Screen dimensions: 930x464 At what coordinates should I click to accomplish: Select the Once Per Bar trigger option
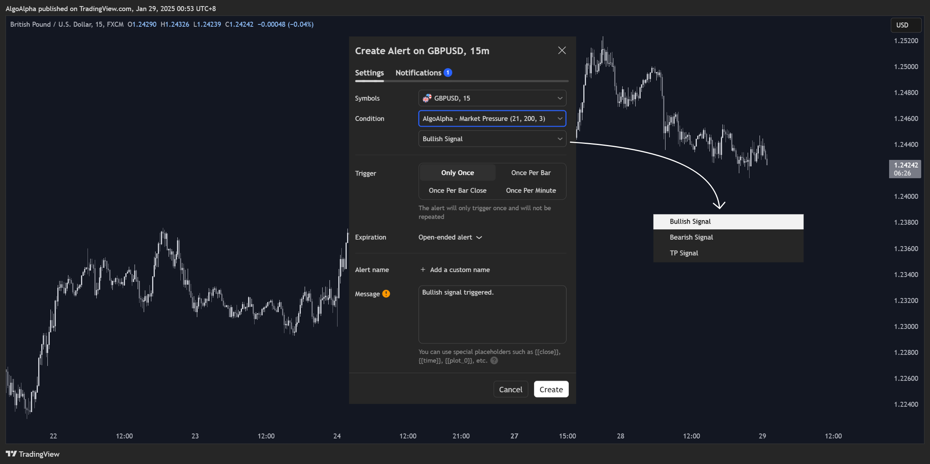tap(531, 173)
